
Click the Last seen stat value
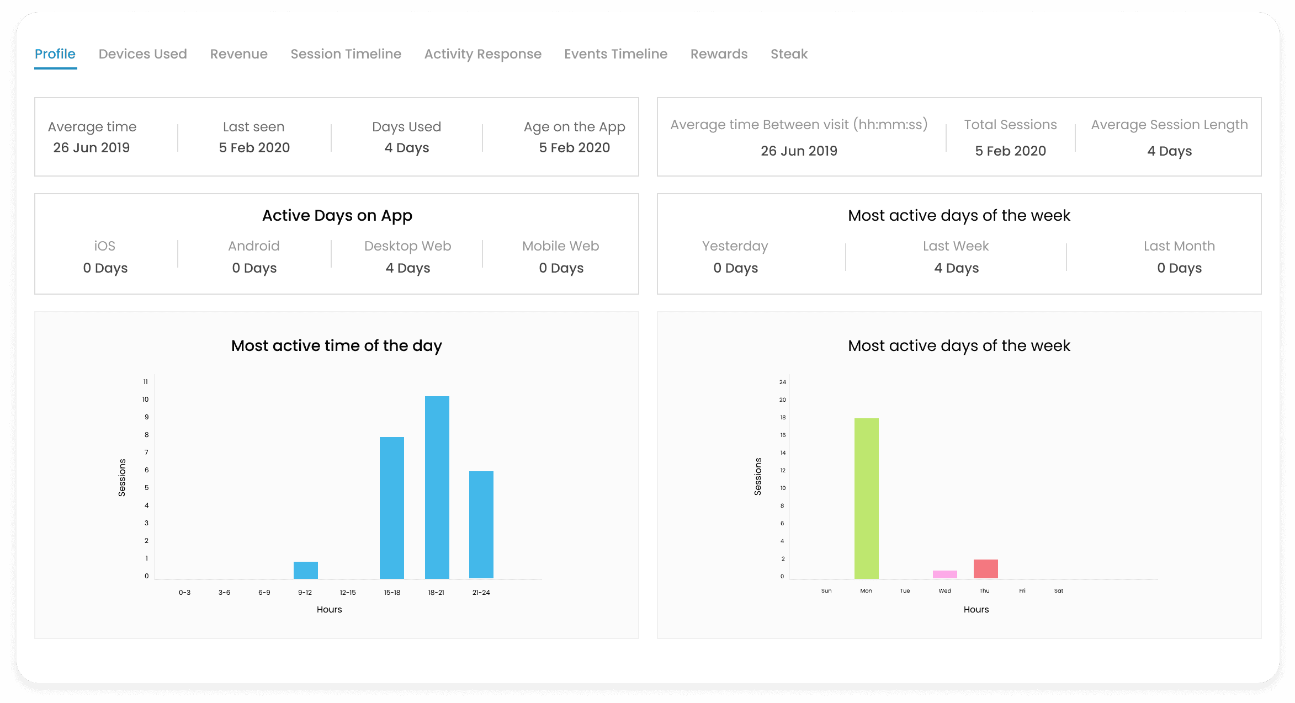tap(253, 147)
